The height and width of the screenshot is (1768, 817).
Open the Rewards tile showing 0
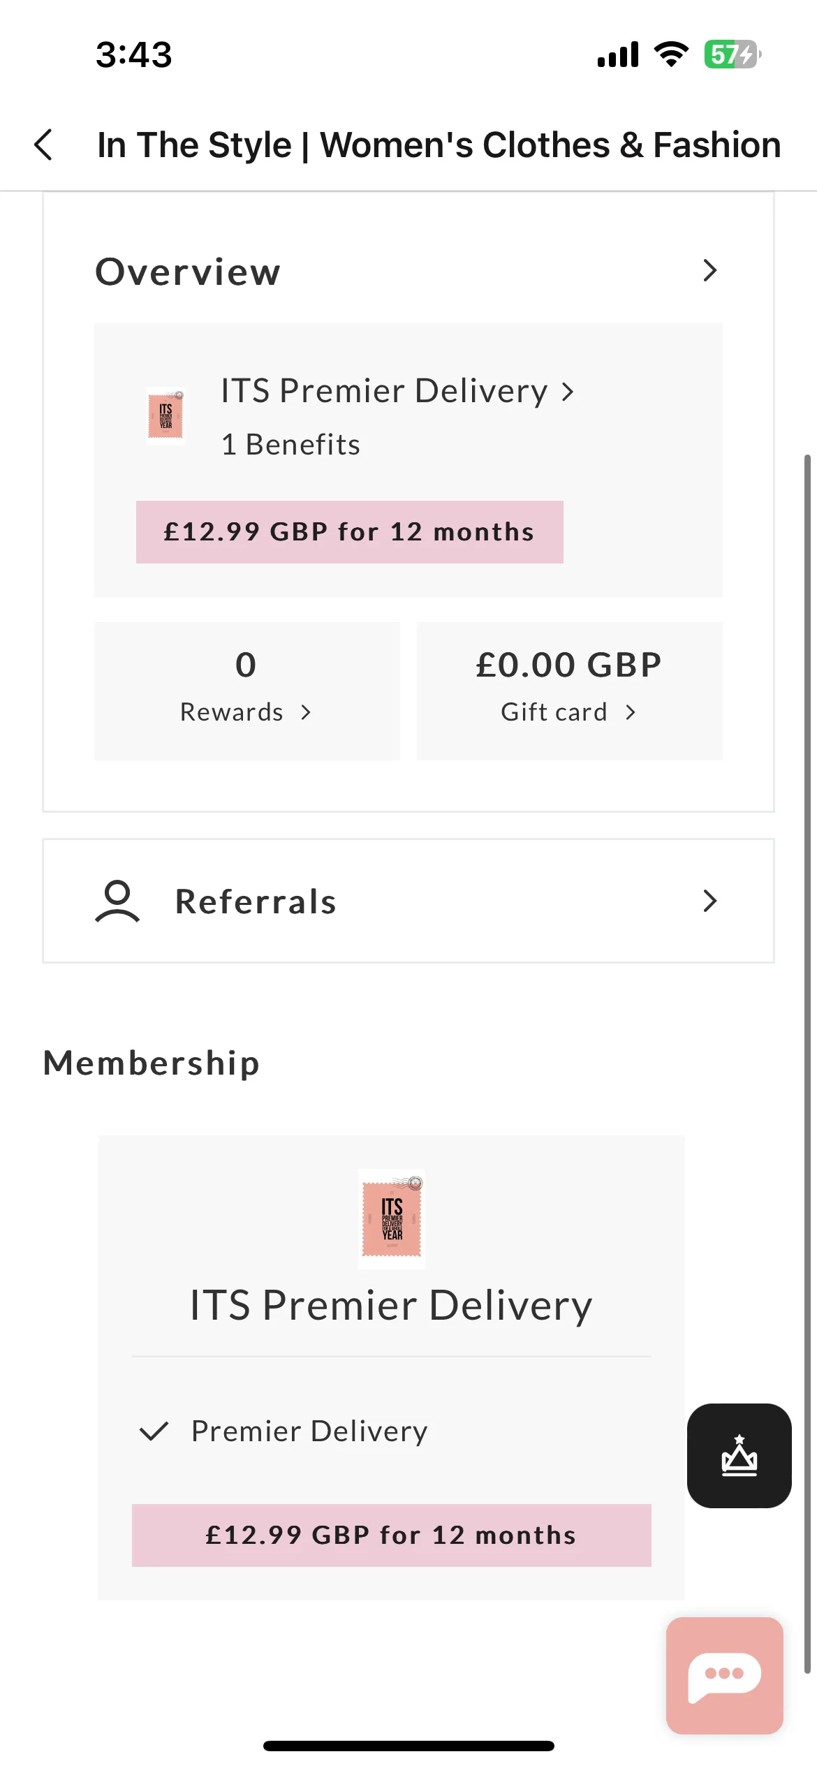247,691
